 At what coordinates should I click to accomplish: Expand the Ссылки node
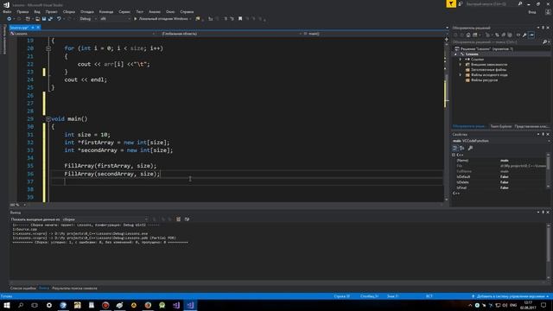461,60
